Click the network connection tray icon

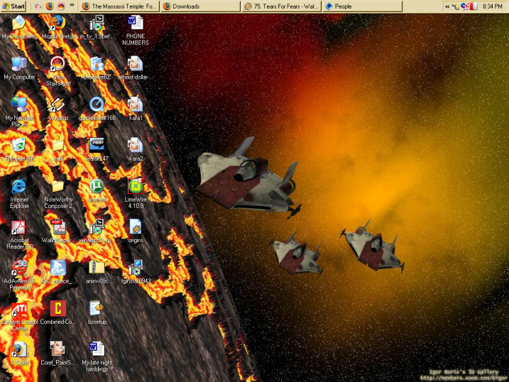pos(456,6)
